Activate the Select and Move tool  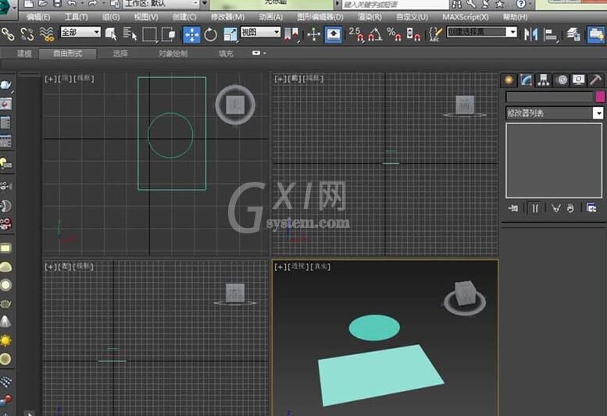tap(191, 34)
